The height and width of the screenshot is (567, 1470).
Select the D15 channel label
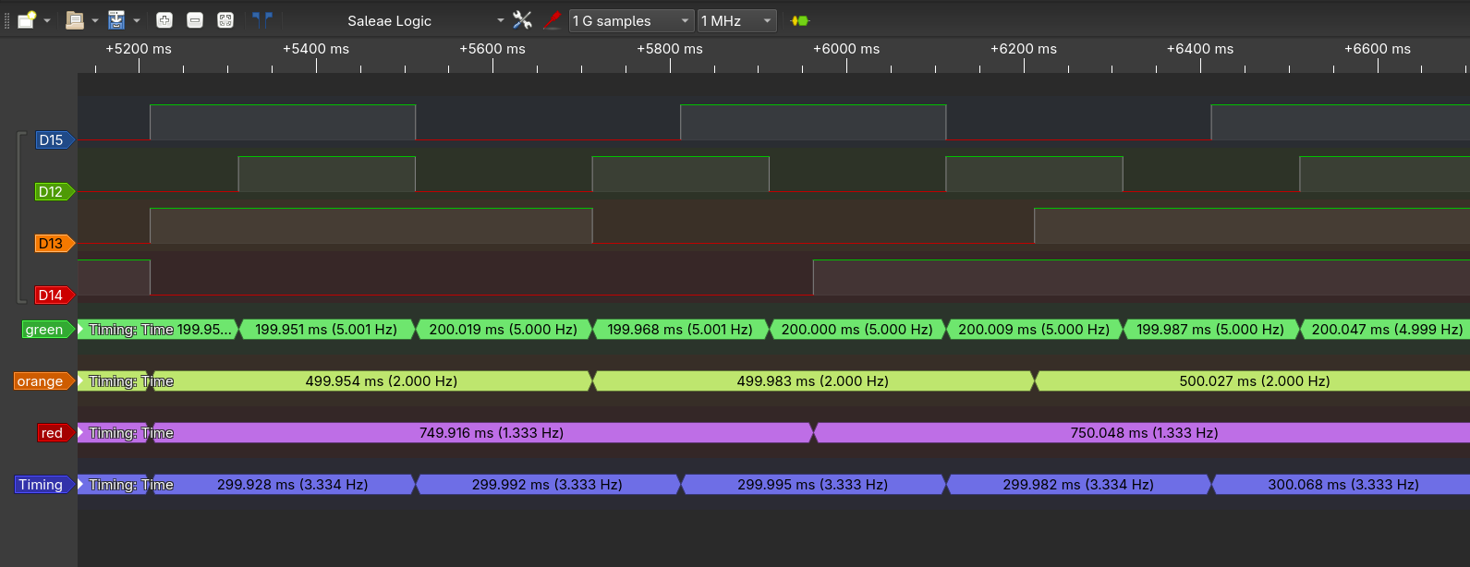coord(52,140)
